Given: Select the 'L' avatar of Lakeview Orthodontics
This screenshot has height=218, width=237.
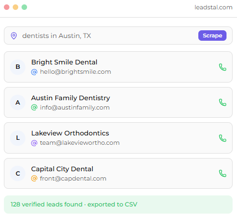Looking at the screenshot, I should click(18, 138).
